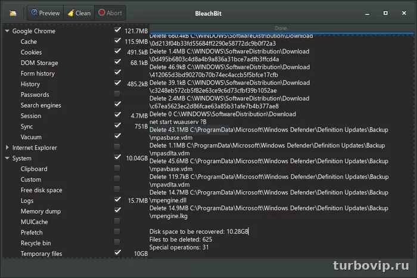
Task: Select the Temporary files row
Action: (41, 254)
